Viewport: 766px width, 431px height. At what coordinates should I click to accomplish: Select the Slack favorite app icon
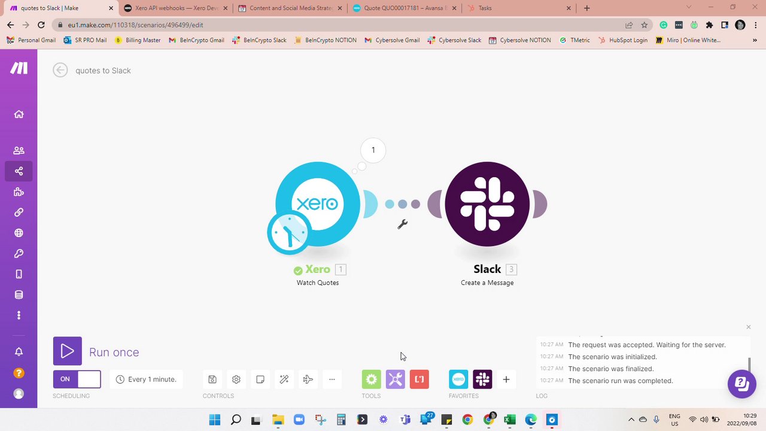pos(482,379)
